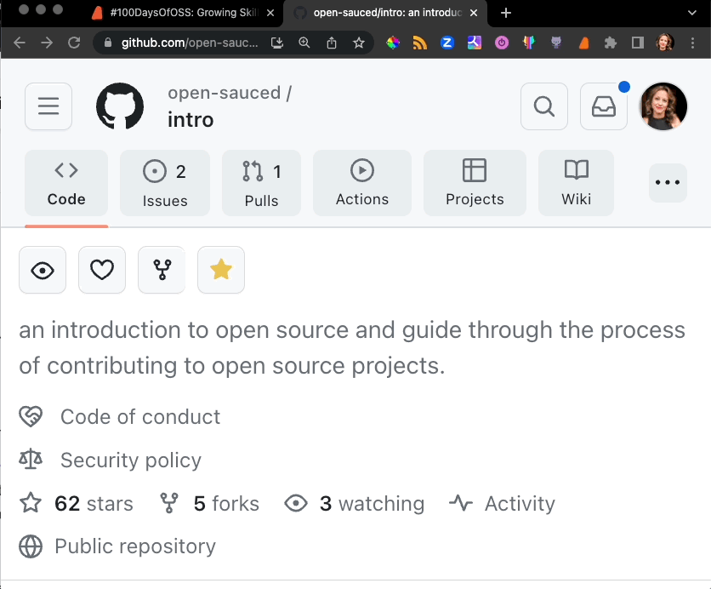
Task: Sponsor the repo with the heart button
Action: pos(102,270)
